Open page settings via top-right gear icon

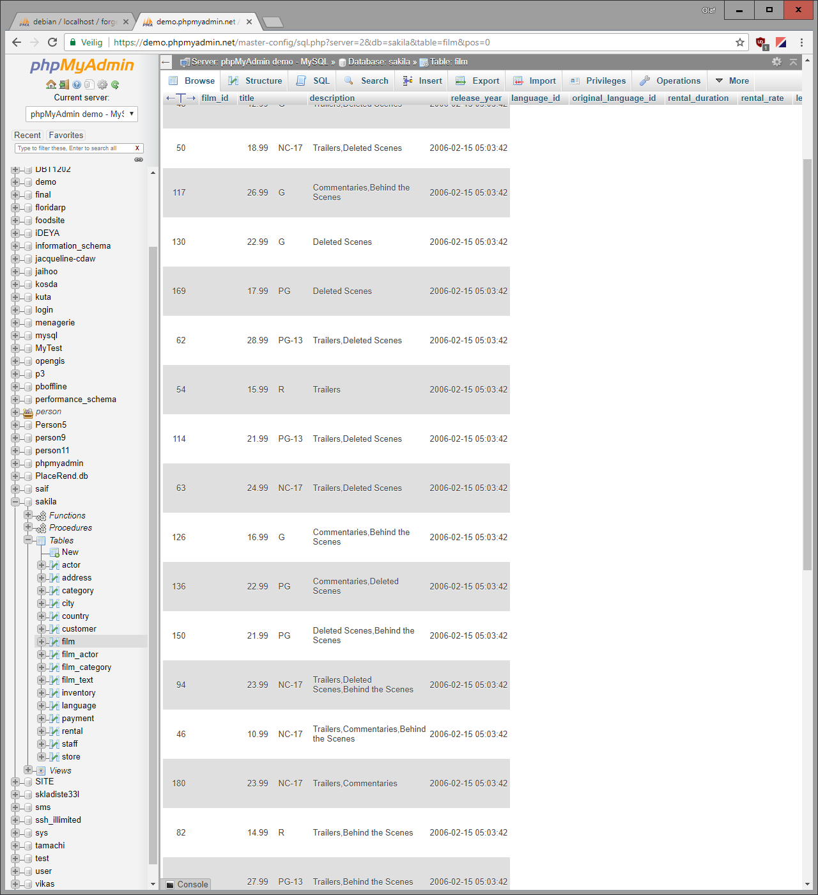point(776,62)
